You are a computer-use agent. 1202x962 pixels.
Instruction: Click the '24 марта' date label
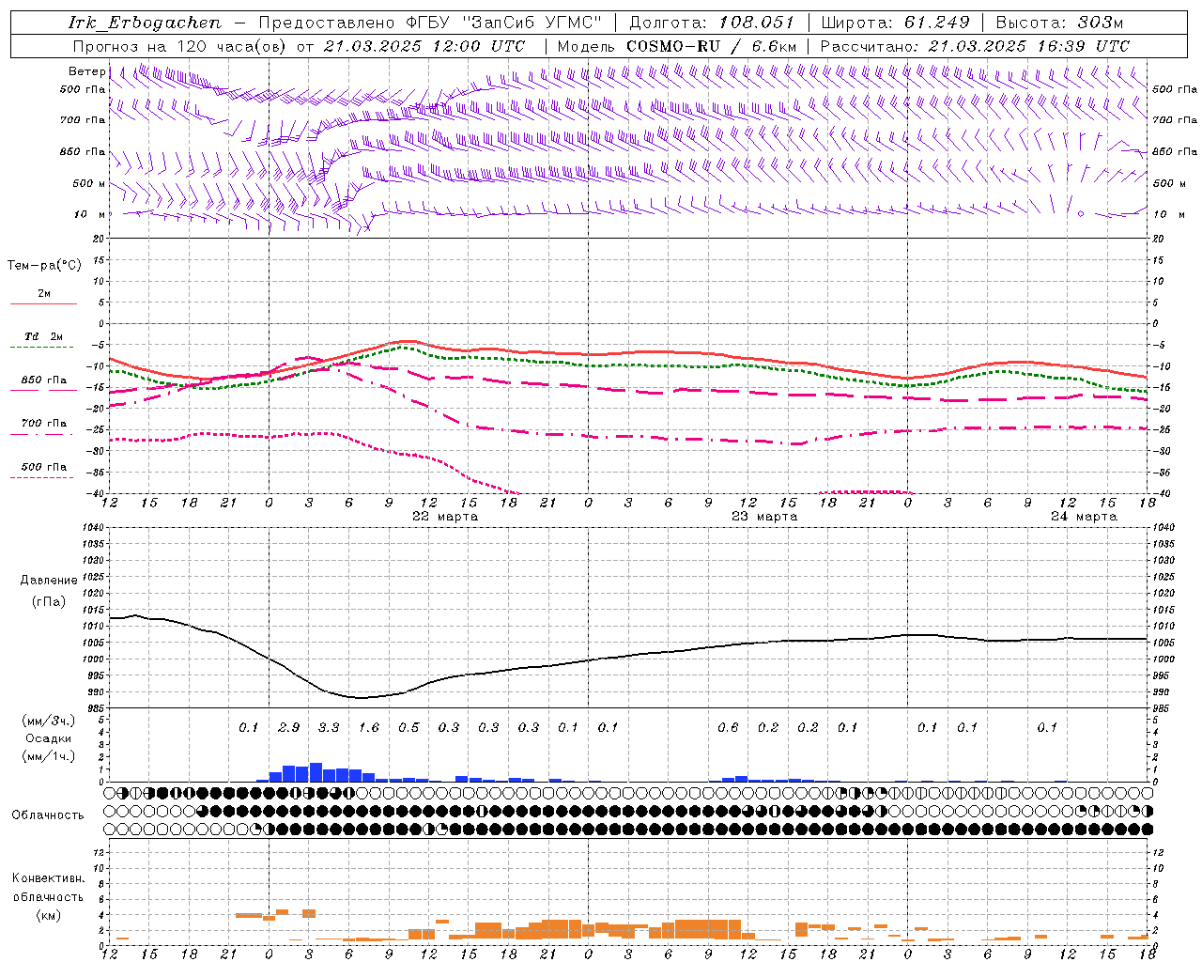[x=1084, y=517]
